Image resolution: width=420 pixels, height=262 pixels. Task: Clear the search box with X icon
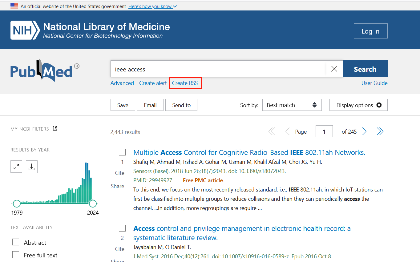pos(334,69)
